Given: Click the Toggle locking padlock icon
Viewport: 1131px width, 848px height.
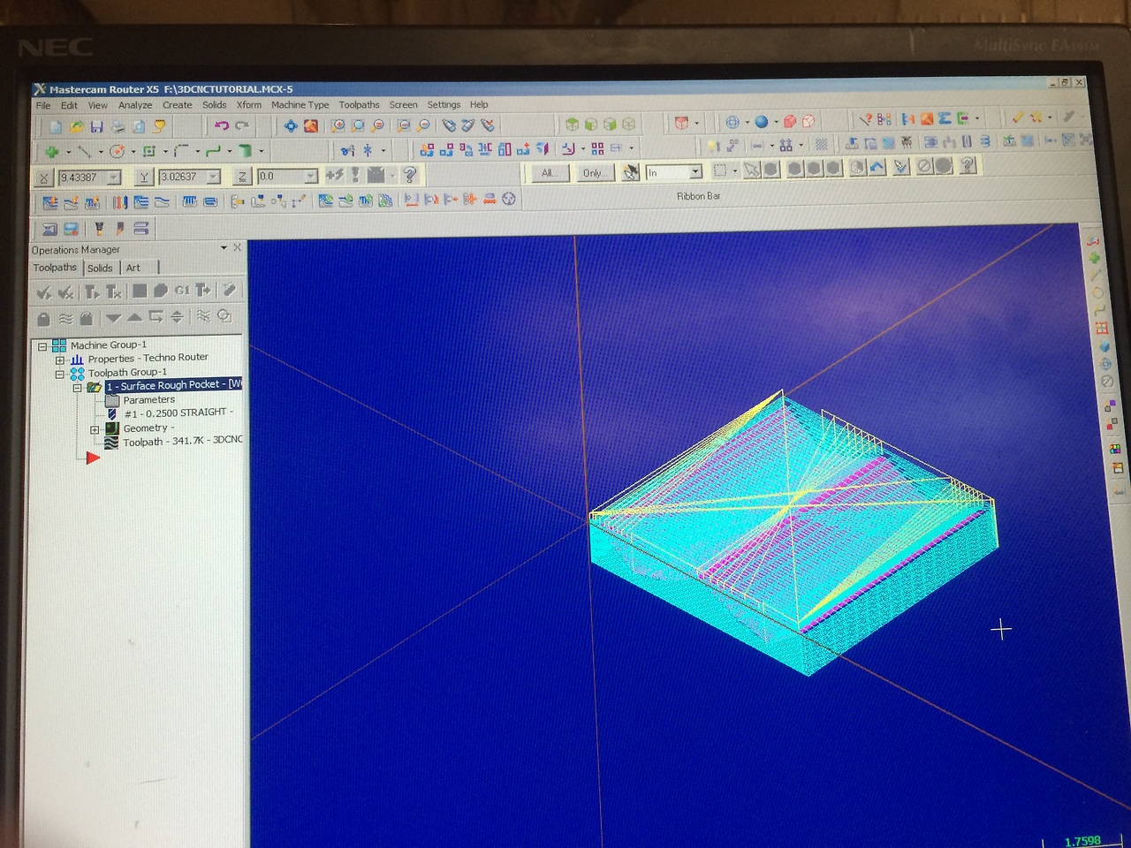Looking at the screenshot, I should 44,318.
